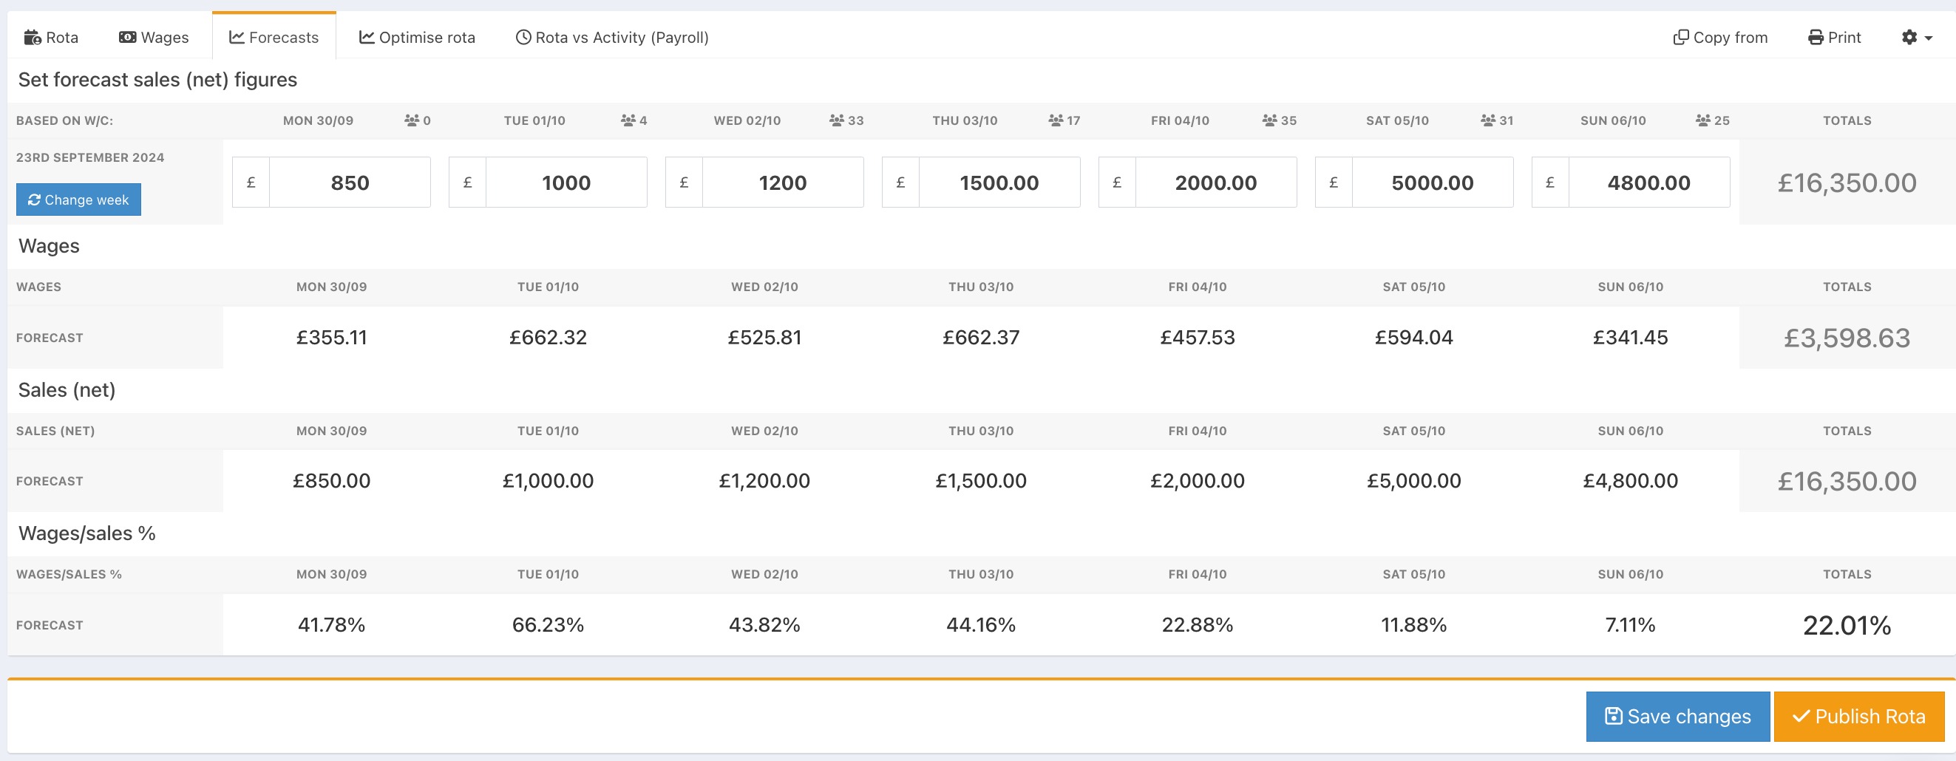This screenshot has width=1956, height=761.
Task: Click the staff count icon for Monday 30/09
Action: pos(412,120)
